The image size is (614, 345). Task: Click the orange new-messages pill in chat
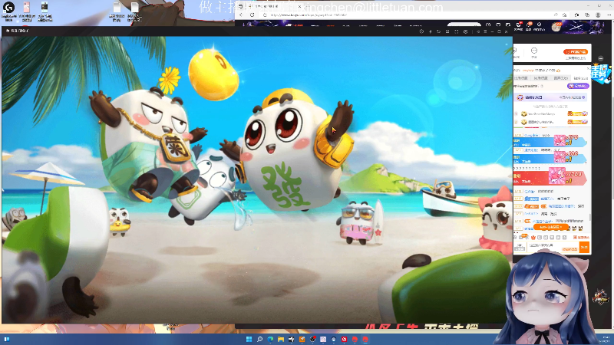pos(550,227)
